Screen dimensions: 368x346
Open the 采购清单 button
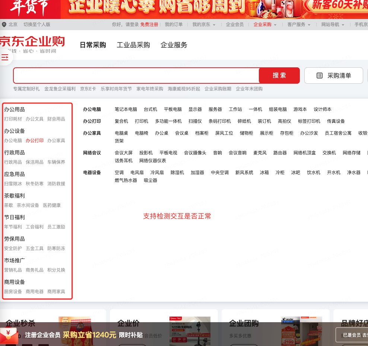[333, 76]
